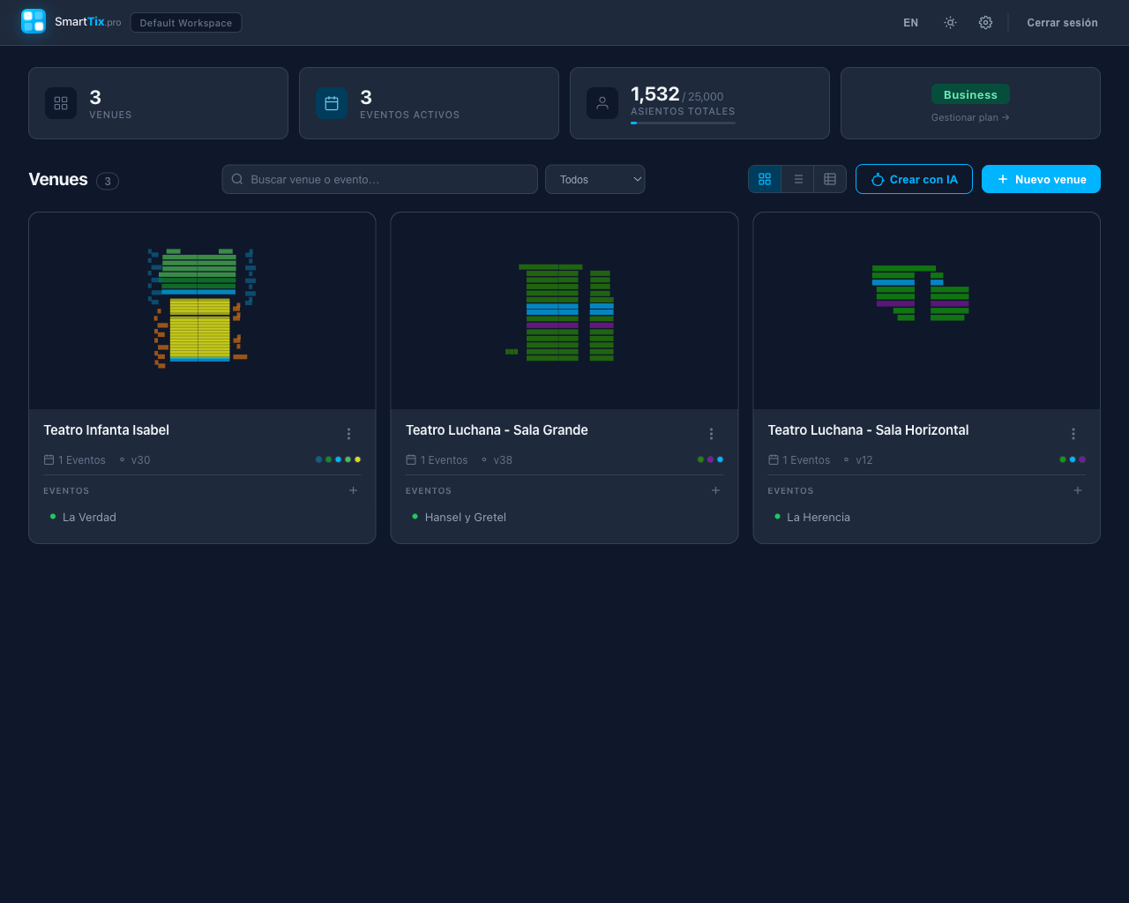Open the Default Workspace selector

(x=185, y=22)
